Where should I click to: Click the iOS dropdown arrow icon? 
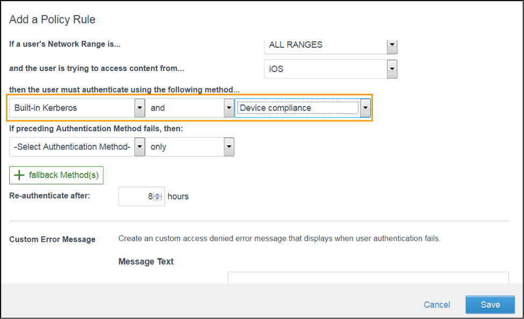(392, 69)
